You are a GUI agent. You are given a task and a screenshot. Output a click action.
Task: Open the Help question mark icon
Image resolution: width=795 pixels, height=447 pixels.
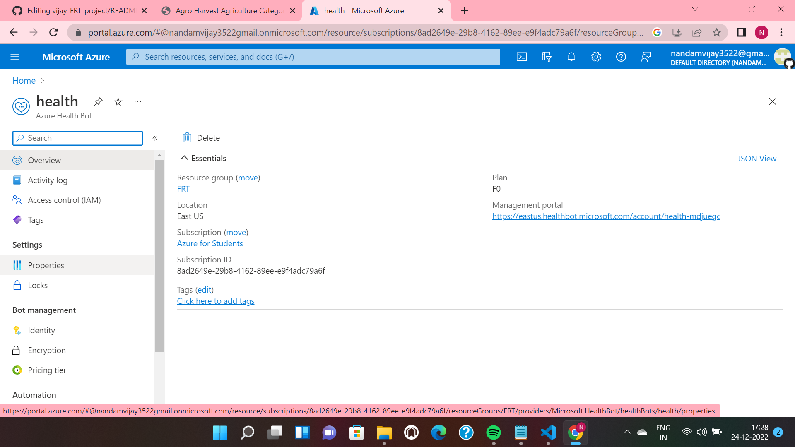tap(621, 57)
